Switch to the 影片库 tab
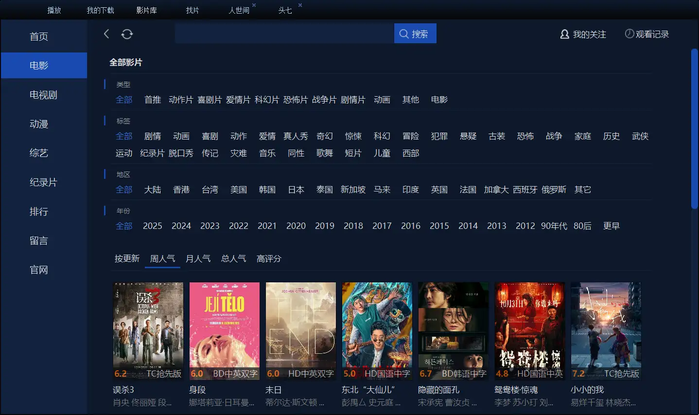 coord(146,10)
